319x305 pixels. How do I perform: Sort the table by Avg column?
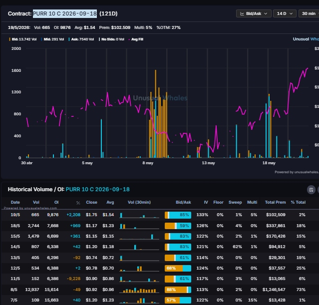coord(110,202)
